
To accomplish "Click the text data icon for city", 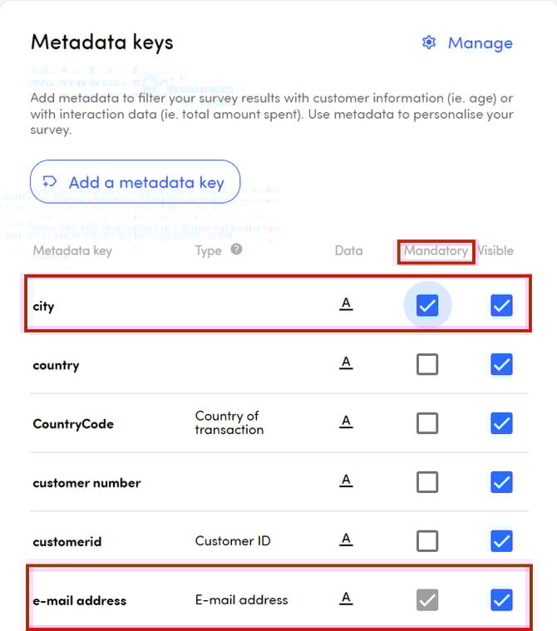I will coord(347,304).
